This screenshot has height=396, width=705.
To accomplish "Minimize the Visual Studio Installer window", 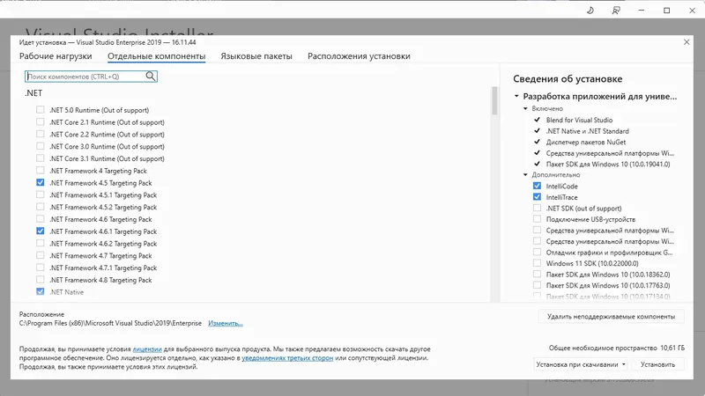I will click(x=642, y=11).
